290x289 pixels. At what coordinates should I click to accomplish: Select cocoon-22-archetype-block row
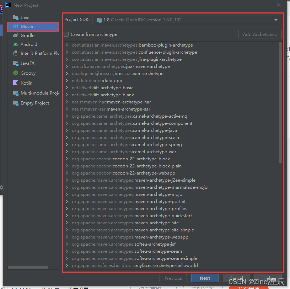coord(171,159)
